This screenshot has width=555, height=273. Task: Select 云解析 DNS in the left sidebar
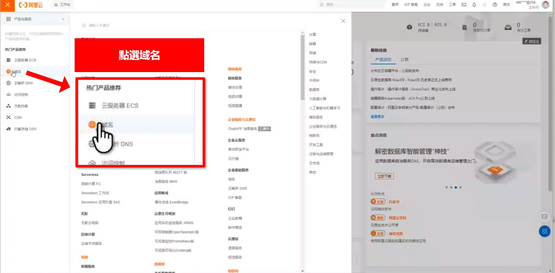point(23,83)
